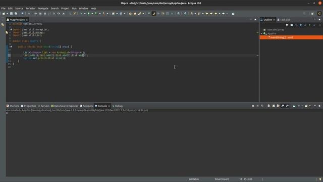Switch to the Outline tab
The width and height of the screenshot is (323, 182).
(x=267, y=20)
